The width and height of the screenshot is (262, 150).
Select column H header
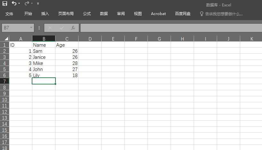point(182,39)
